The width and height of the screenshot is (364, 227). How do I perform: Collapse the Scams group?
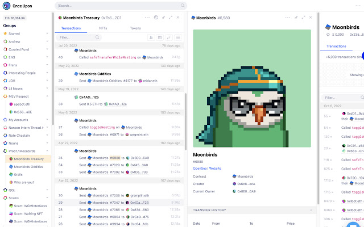[47, 198]
